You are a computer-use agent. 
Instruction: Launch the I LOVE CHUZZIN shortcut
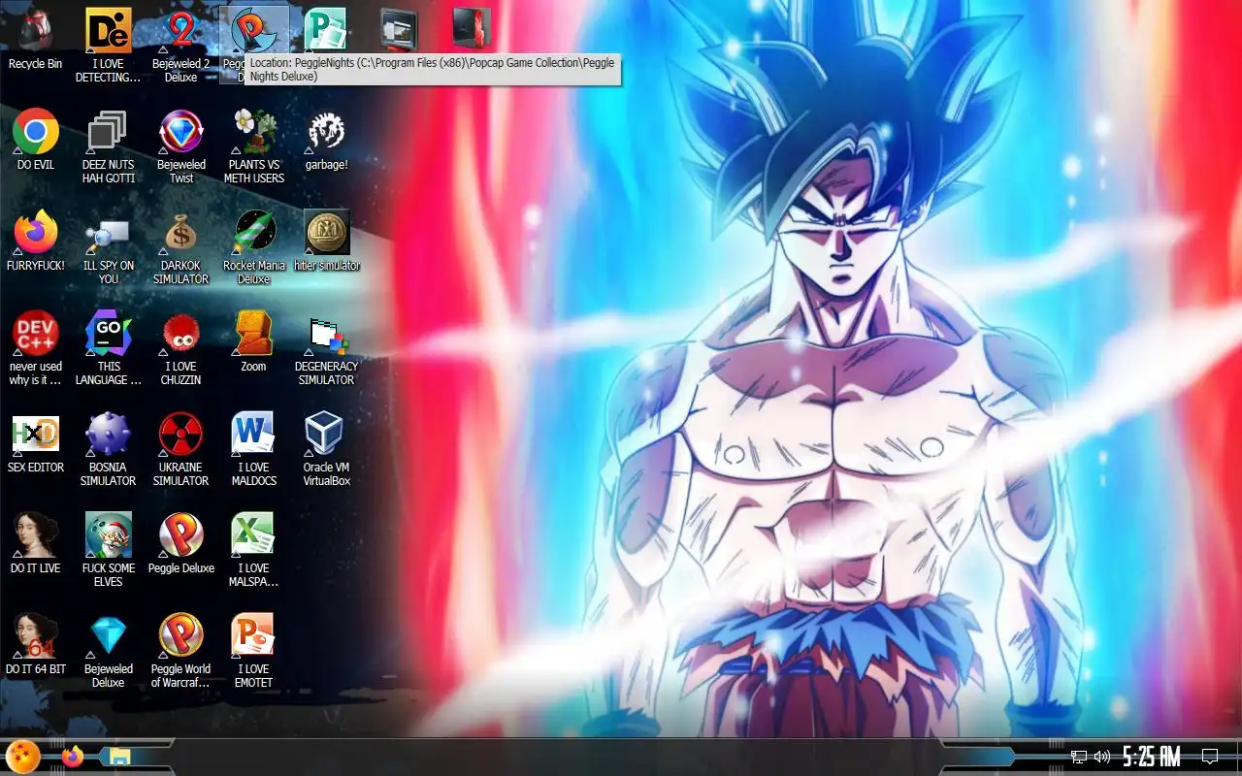point(181,333)
